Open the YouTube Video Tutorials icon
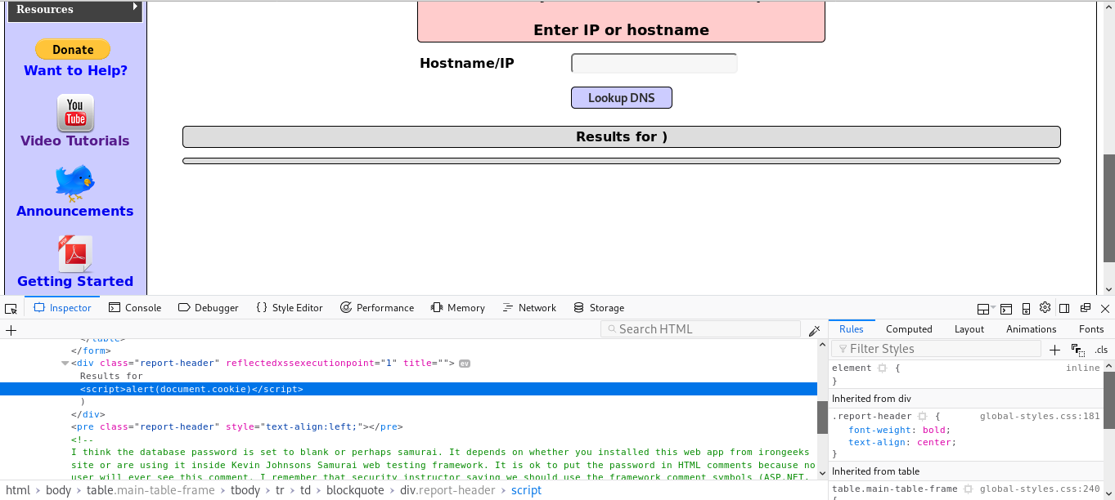Screen dimensions: 1115x500 [x=75, y=113]
